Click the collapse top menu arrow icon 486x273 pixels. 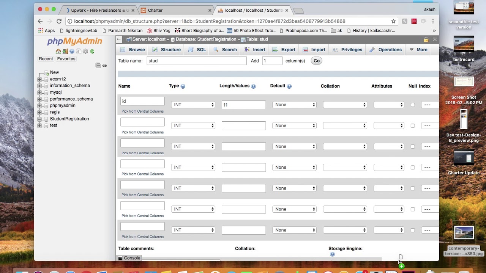pyautogui.click(x=435, y=39)
